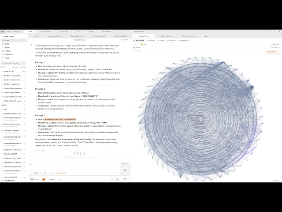Switch to the 'Hidden film s...' tab in right pane

[x=144, y=36]
